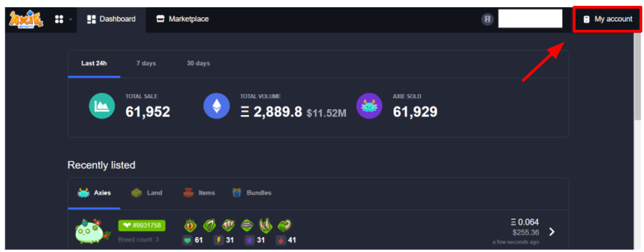
Task: Click the white wallet address field
Action: click(530, 19)
